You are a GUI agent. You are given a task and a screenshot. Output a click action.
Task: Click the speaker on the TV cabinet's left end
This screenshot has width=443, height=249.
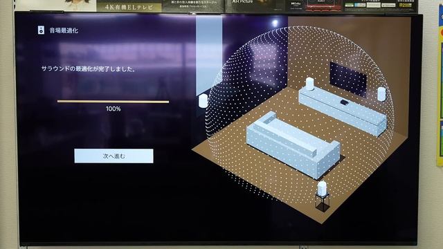pyautogui.click(x=310, y=84)
